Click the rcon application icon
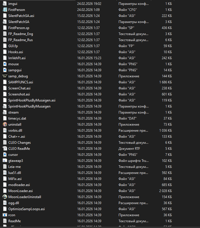200x228 pixels. pyautogui.click(x=5, y=215)
